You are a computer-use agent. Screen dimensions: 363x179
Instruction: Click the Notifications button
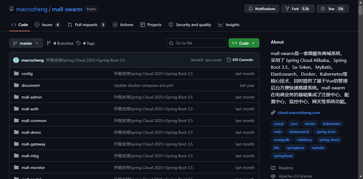pyautogui.click(x=262, y=9)
